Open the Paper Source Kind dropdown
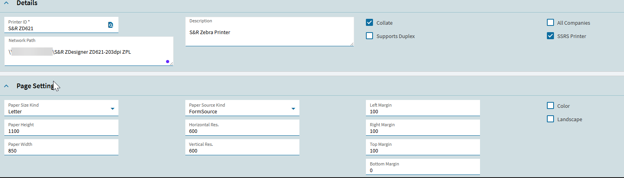This screenshot has height=178, width=624. tap(293, 109)
